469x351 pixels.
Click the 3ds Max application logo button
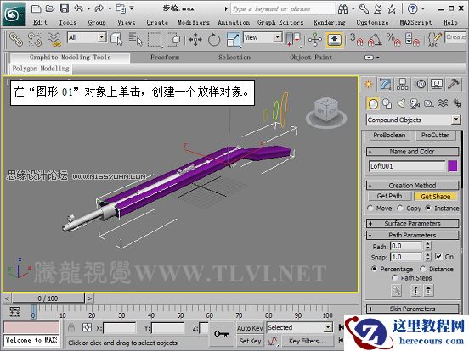14,14
